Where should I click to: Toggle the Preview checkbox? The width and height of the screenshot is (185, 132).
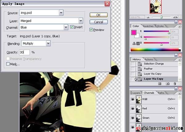click(x=91, y=30)
